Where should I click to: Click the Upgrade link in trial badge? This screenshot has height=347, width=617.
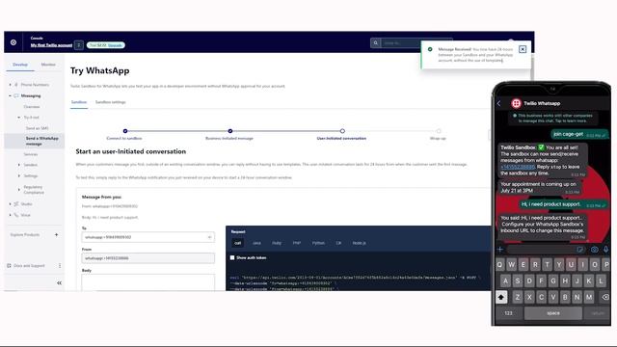[115, 45]
